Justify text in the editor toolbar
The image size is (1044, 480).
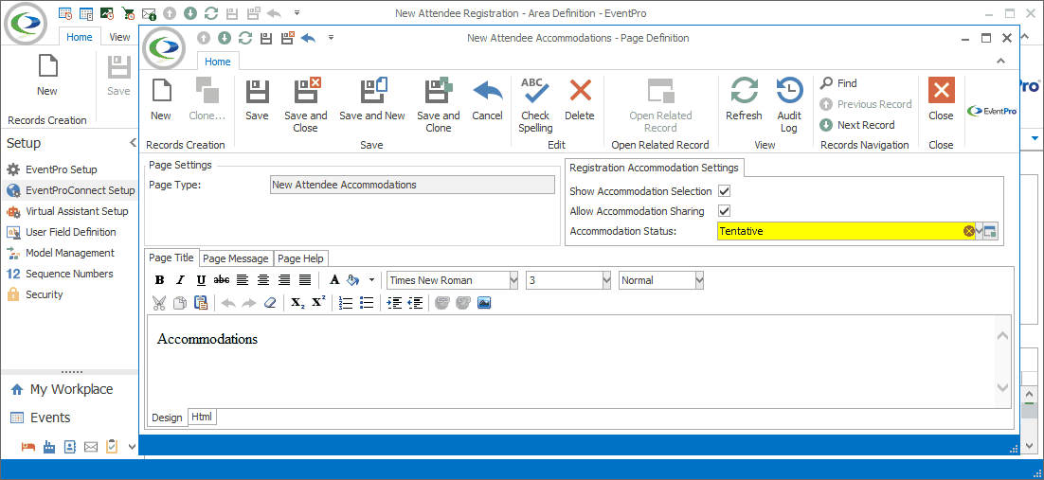(x=305, y=280)
